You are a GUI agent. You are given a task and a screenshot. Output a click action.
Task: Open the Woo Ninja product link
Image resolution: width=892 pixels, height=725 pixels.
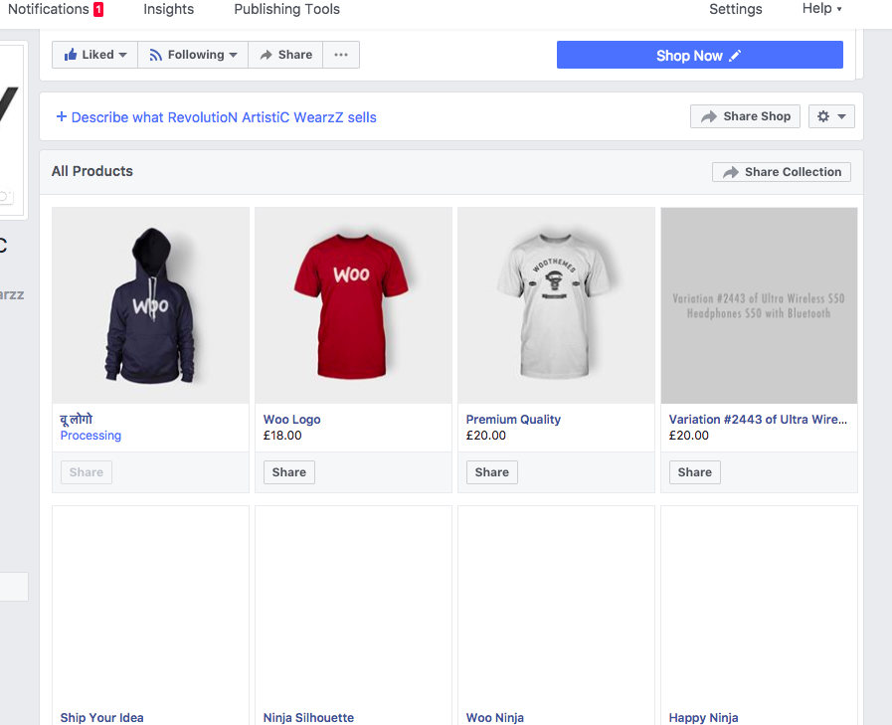[x=495, y=718]
